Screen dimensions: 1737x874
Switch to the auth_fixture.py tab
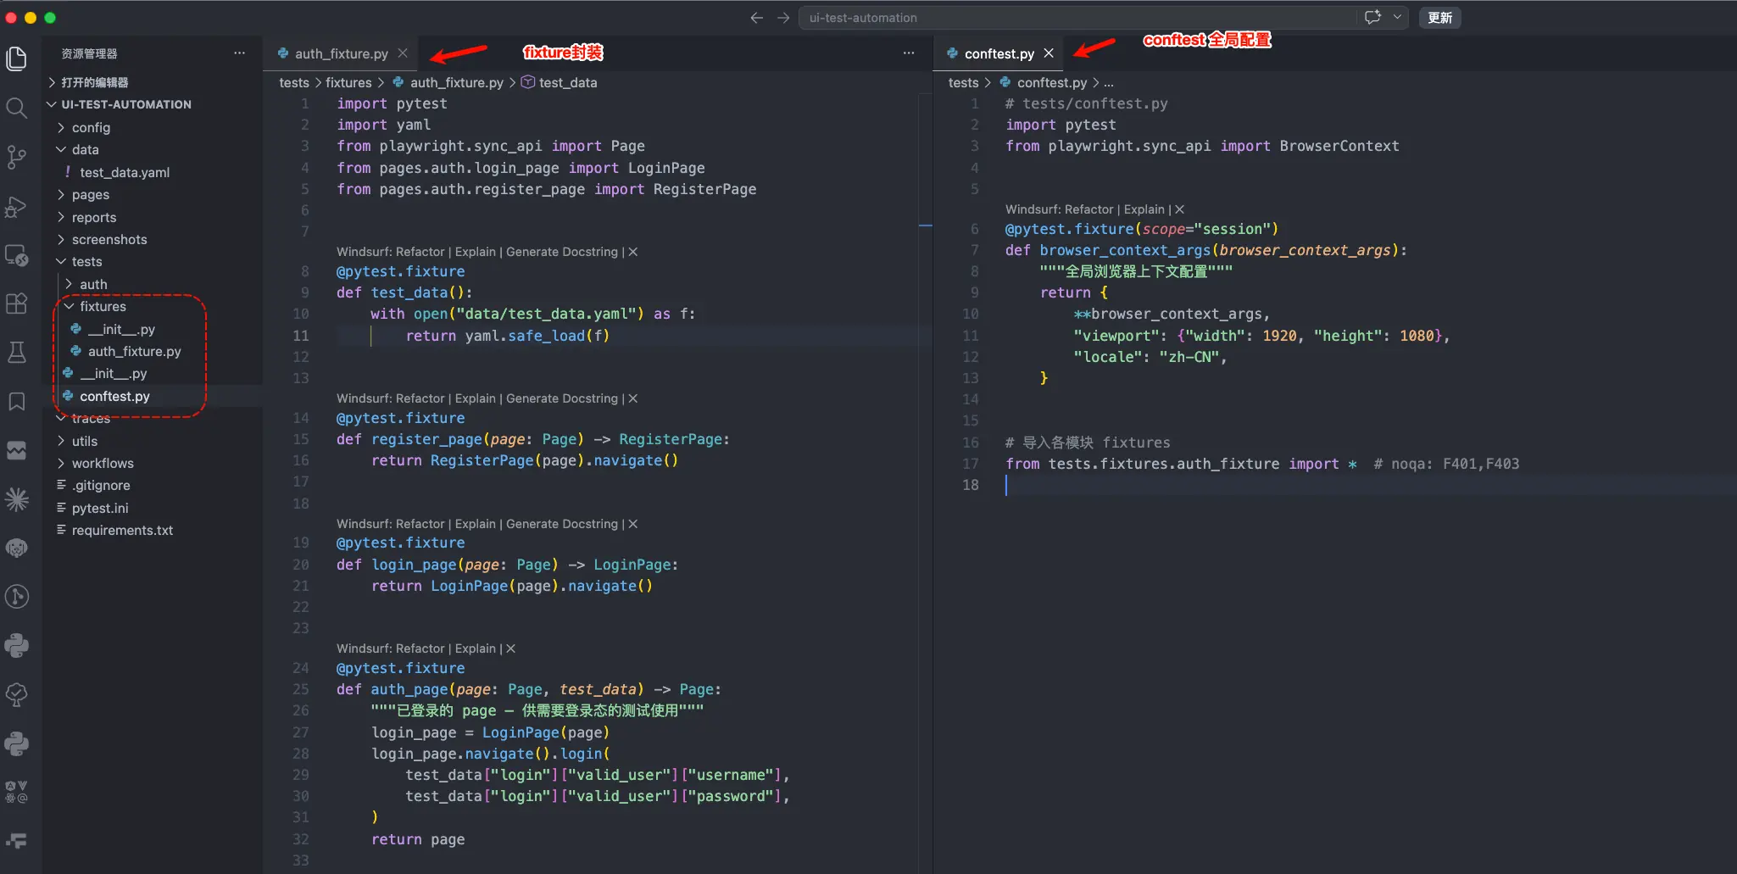pyautogui.click(x=342, y=53)
